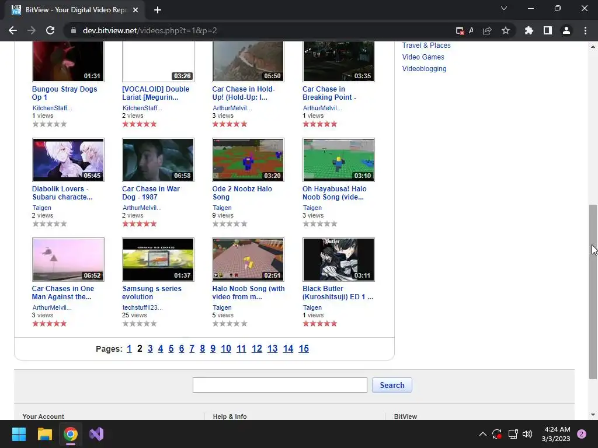598x448 pixels.
Task: Open Ode 2 Noobz Halo Song thumbnail
Action: coord(248,160)
